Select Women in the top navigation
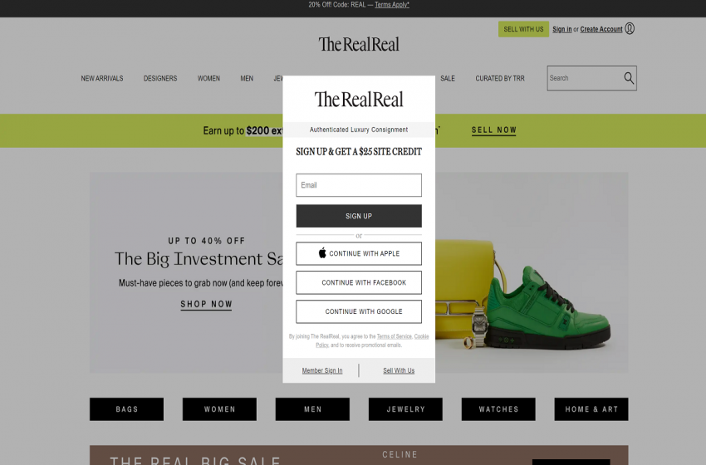The image size is (706, 465). pos(208,78)
